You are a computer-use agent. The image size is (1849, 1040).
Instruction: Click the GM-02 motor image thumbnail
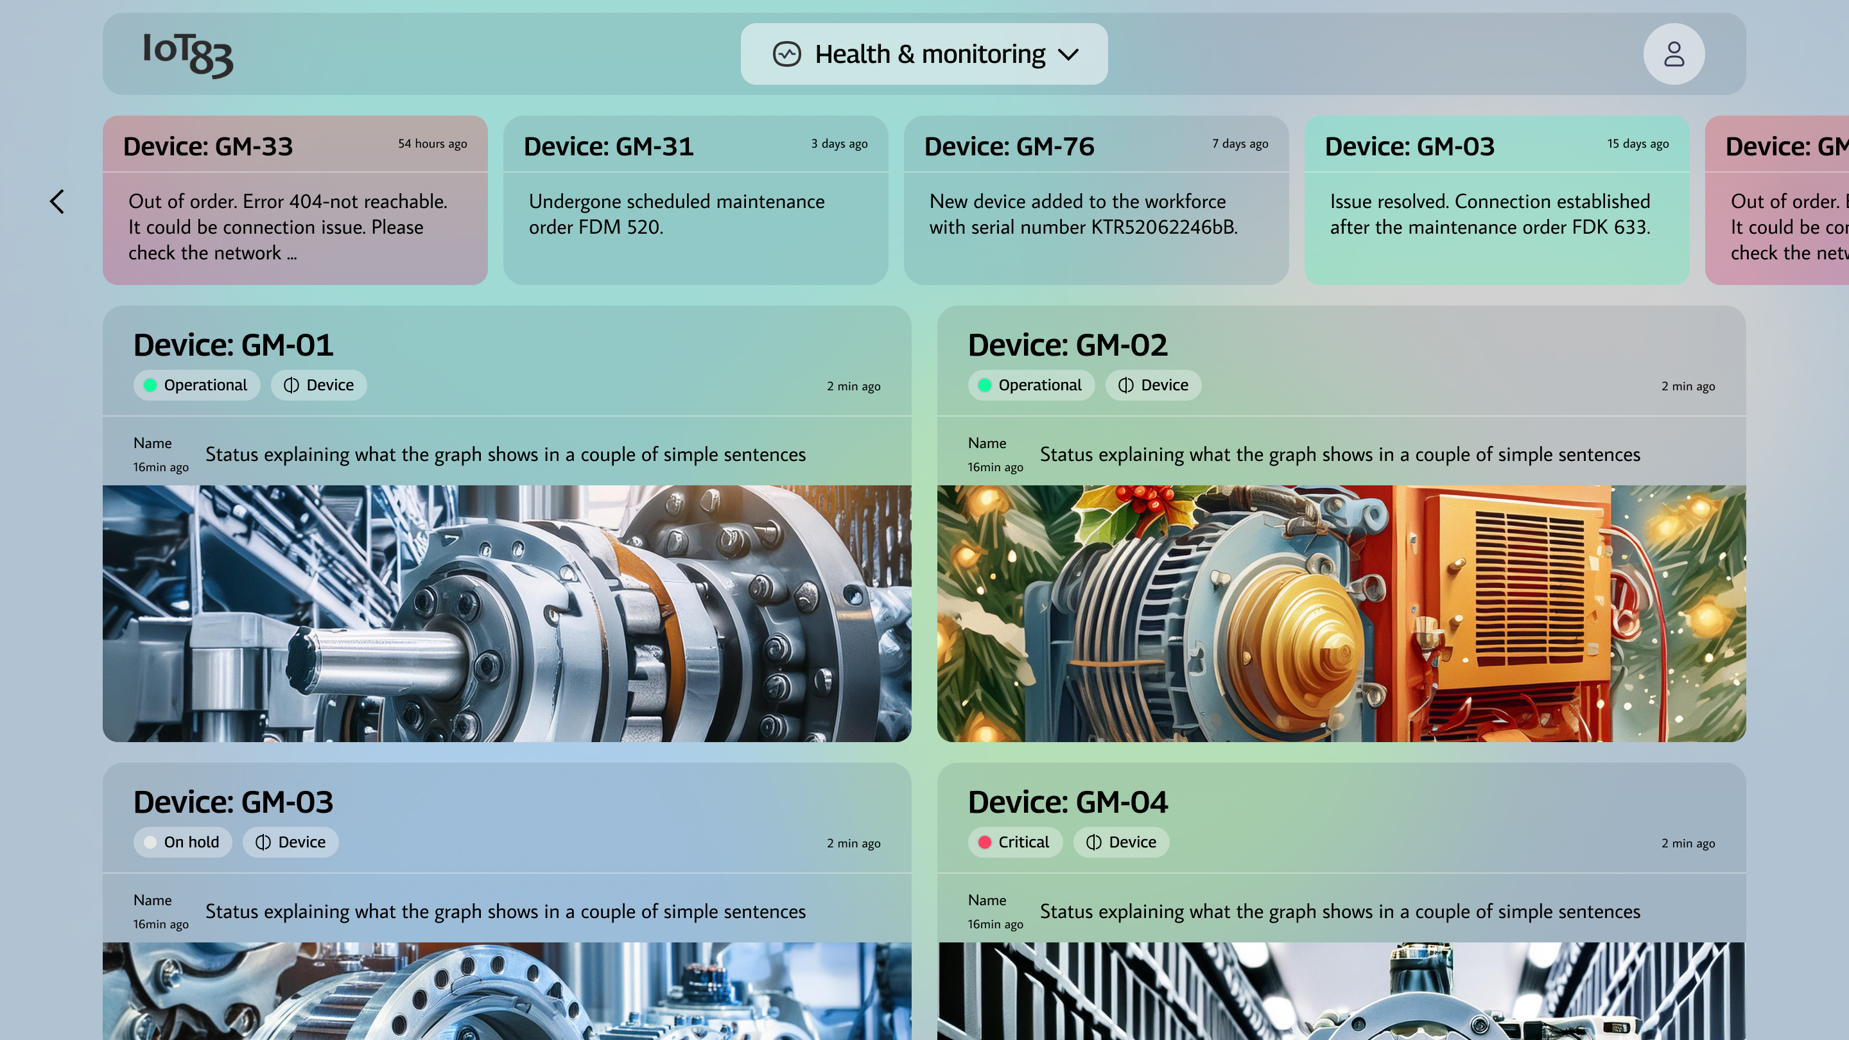(x=1341, y=613)
